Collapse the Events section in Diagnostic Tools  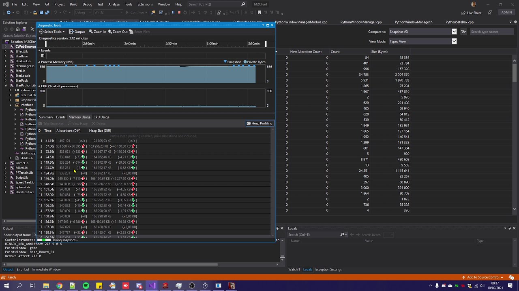pyautogui.click(x=40, y=51)
